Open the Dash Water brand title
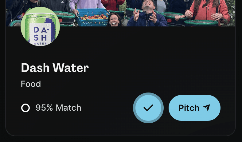Viewport: 242px width, 142px height. [x=55, y=68]
